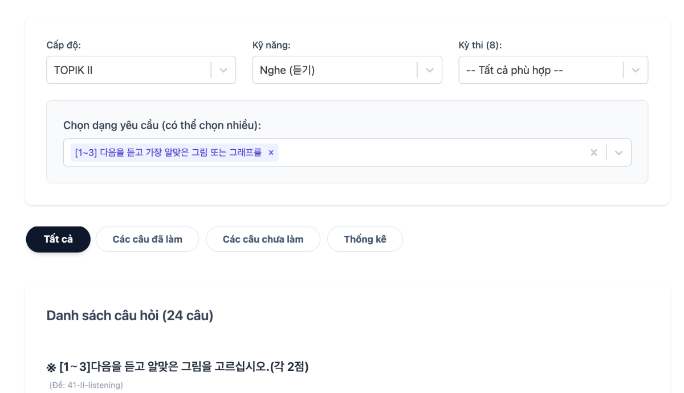The image size is (684, 393).
Task: Click the chevron arrow of Kỳ thi selector
Action: (x=636, y=70)
